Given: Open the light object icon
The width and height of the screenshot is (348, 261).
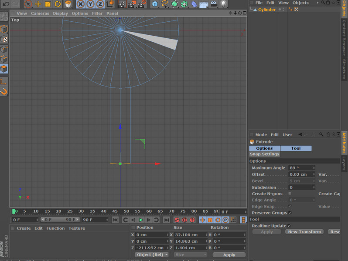Looking at the screenshot, I should 224,4.
